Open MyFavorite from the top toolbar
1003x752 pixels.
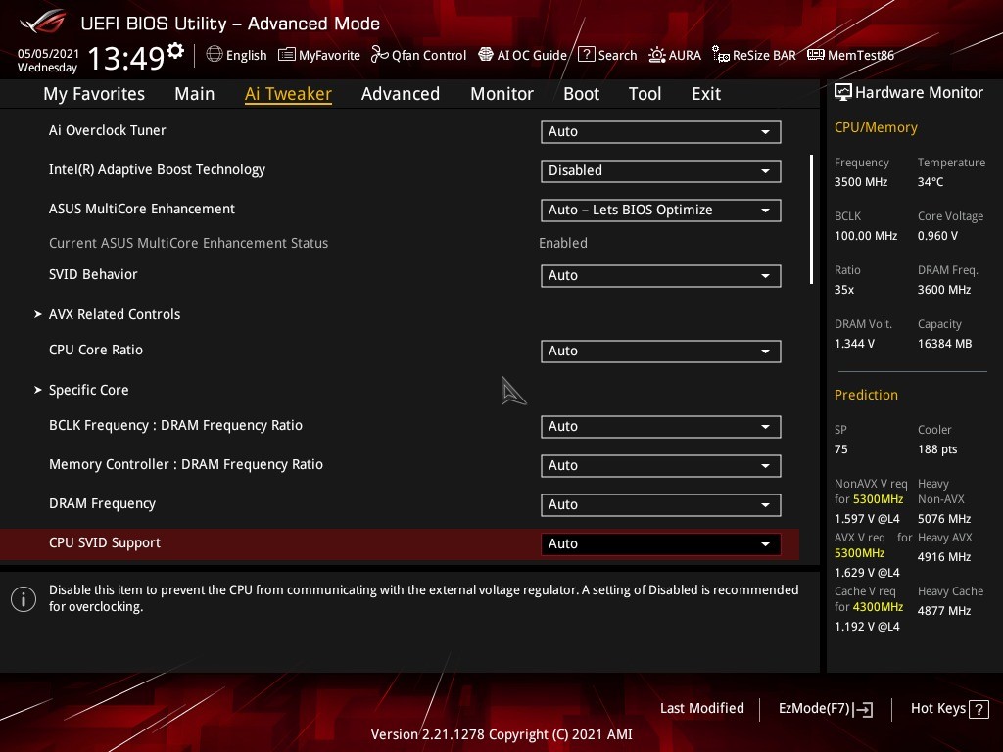[x=287, y=55]
